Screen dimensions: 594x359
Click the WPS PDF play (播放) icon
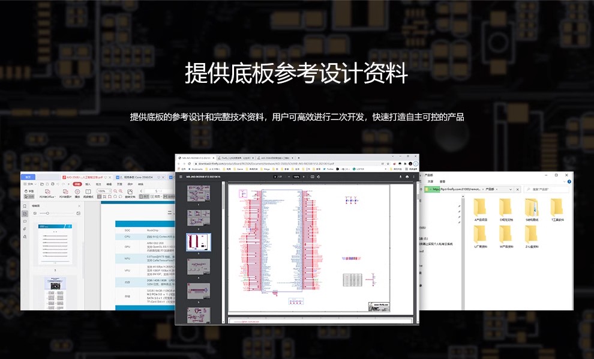tap(77, 192)
